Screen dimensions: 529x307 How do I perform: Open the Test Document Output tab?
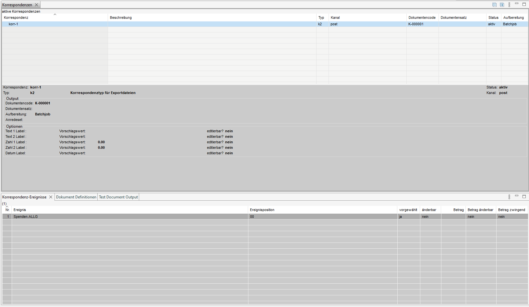tap(118, 197)
